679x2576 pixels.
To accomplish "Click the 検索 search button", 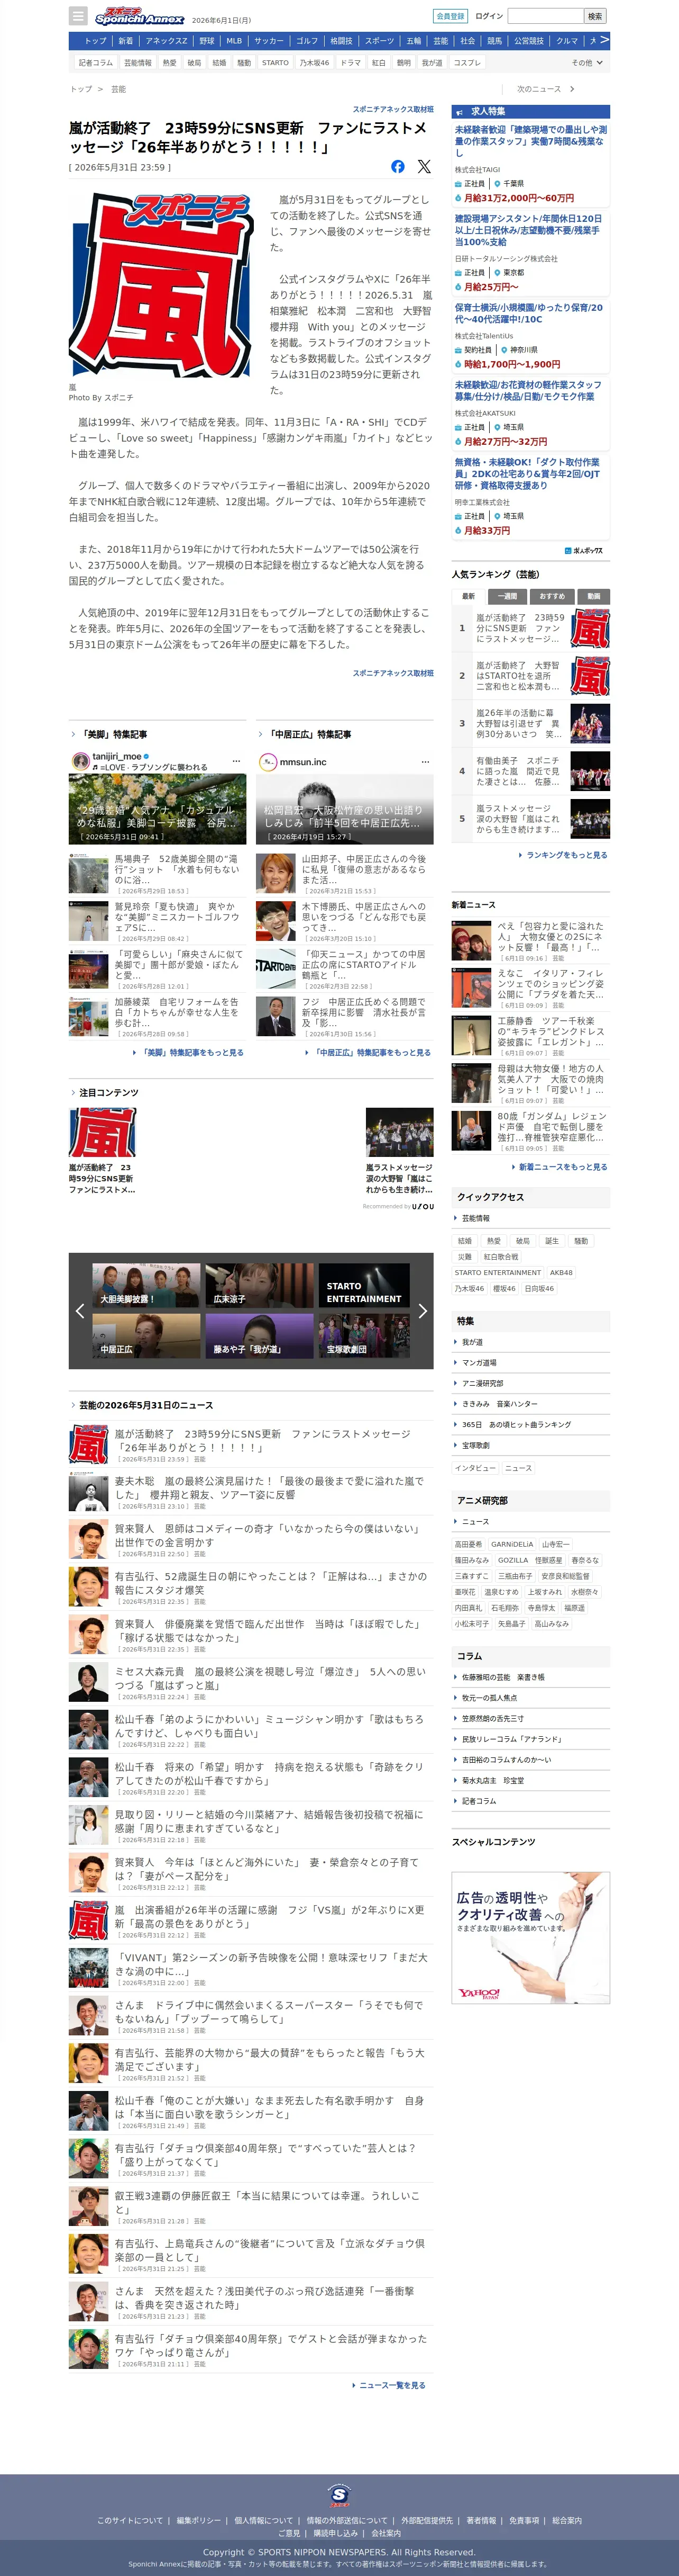I will click(x=595, y=16).
